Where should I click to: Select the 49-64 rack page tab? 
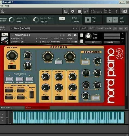pyautogui.click(x=108, y=28)
